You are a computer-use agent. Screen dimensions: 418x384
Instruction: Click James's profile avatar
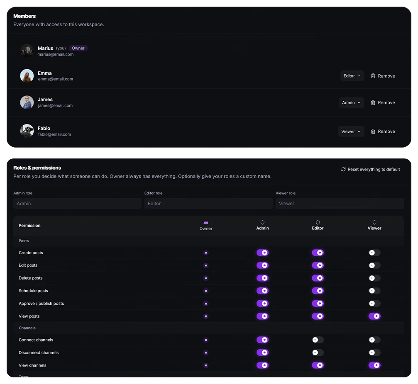27,102
